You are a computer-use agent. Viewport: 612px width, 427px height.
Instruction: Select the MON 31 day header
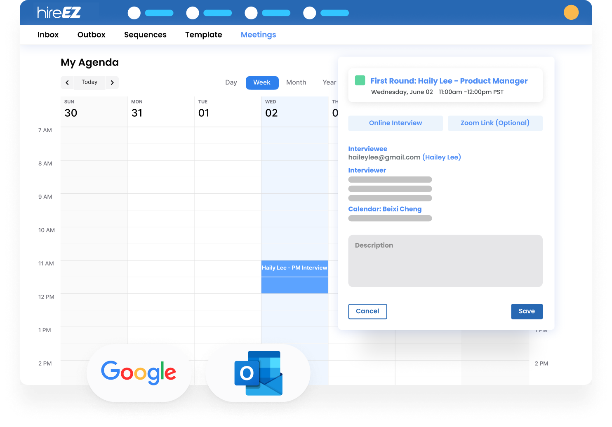[x=160, y=111]
